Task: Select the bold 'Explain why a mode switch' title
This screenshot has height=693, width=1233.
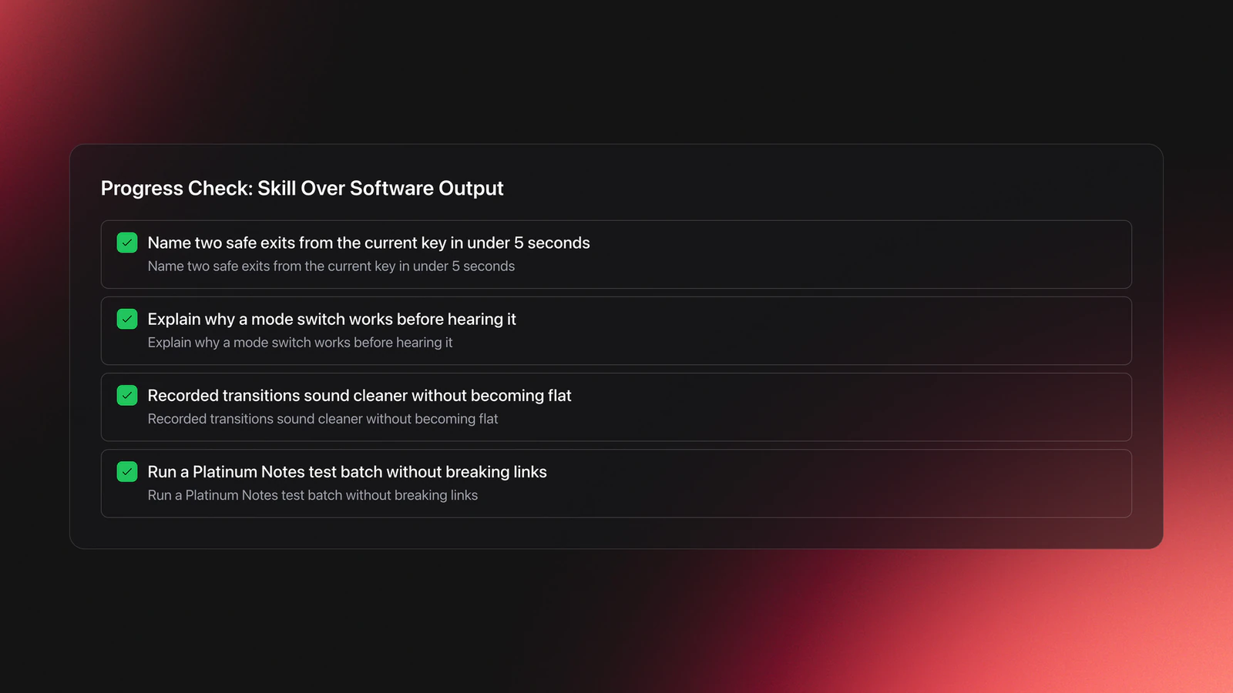Action: (331, 320)
